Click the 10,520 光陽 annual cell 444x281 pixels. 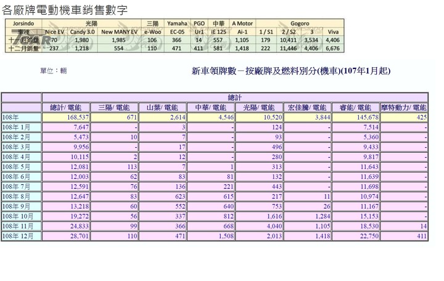coord(259,117)
